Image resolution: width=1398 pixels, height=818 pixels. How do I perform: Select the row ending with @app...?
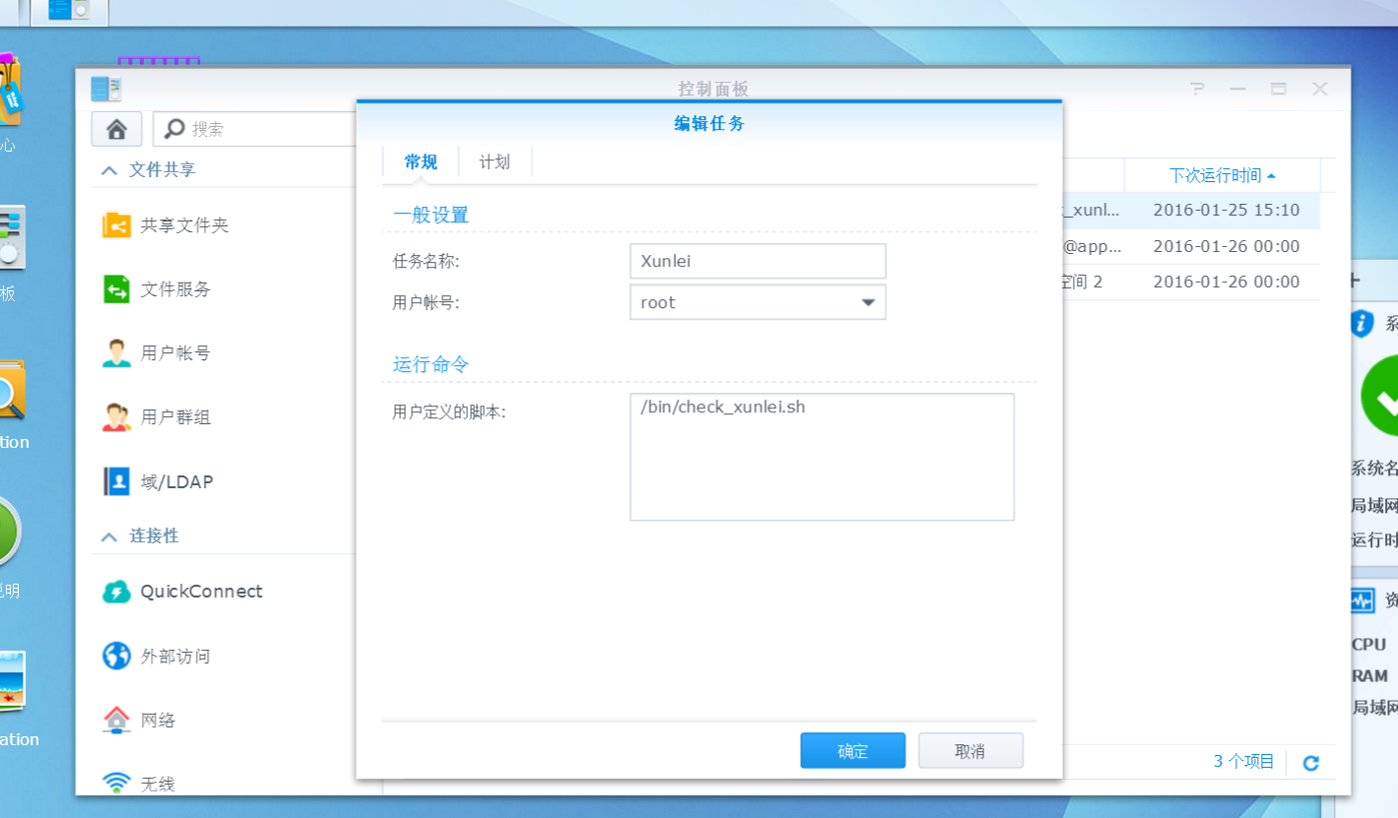[x=1192, y=246]
